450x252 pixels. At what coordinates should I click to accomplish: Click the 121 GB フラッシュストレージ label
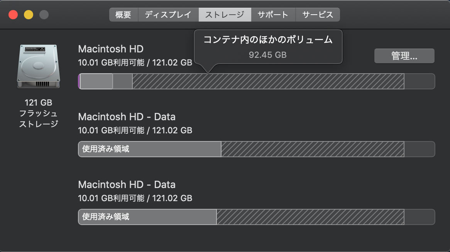click(x=38, y=113)
